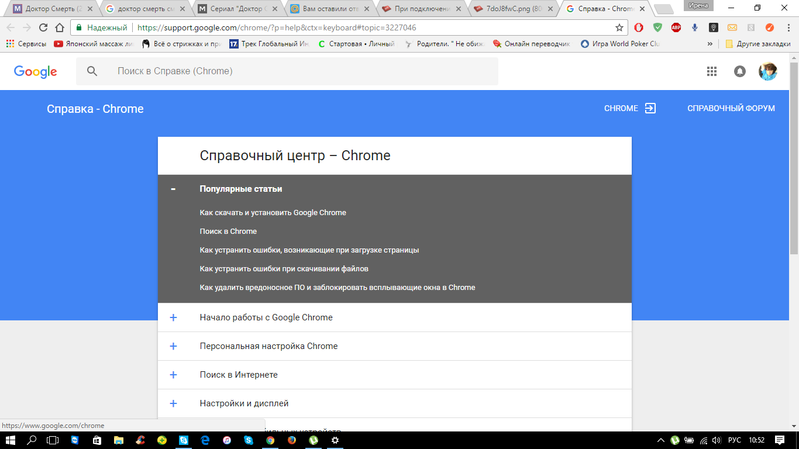Click the 'Ирена' profile button

698,5
